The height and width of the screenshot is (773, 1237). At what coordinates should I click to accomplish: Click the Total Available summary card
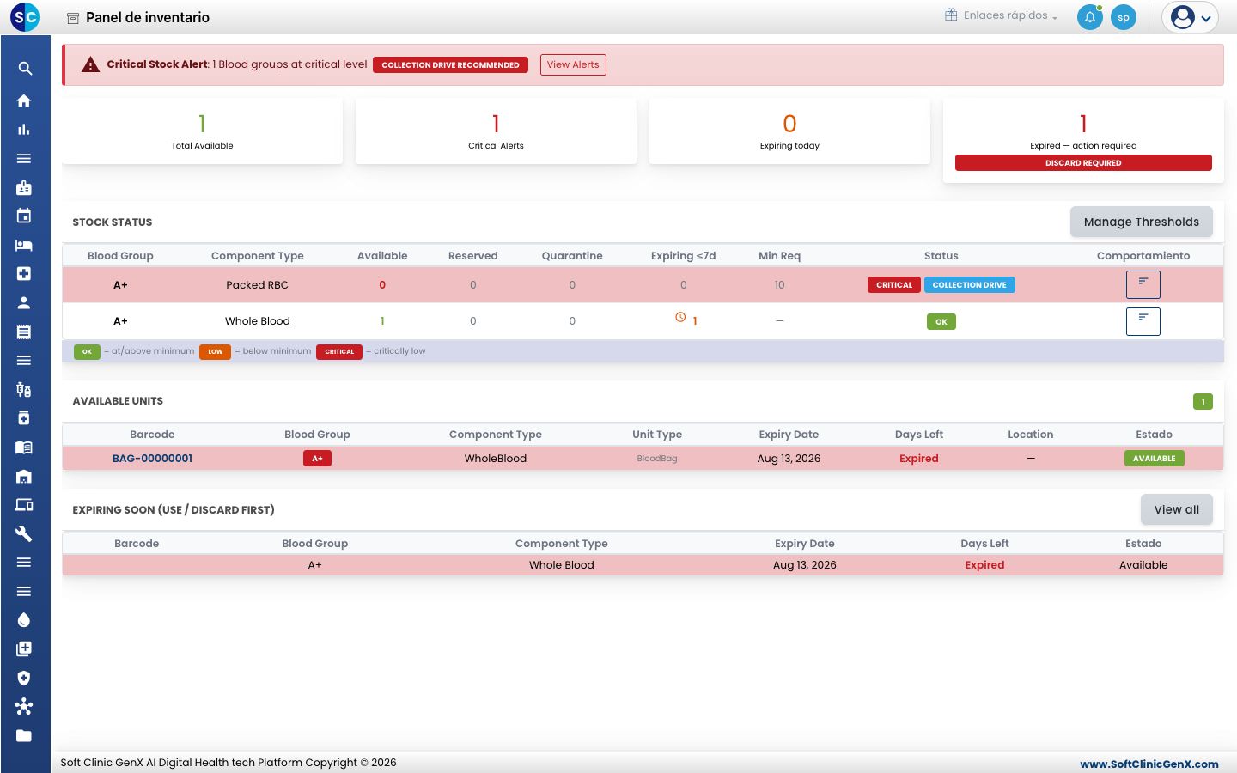pos(202,131)
